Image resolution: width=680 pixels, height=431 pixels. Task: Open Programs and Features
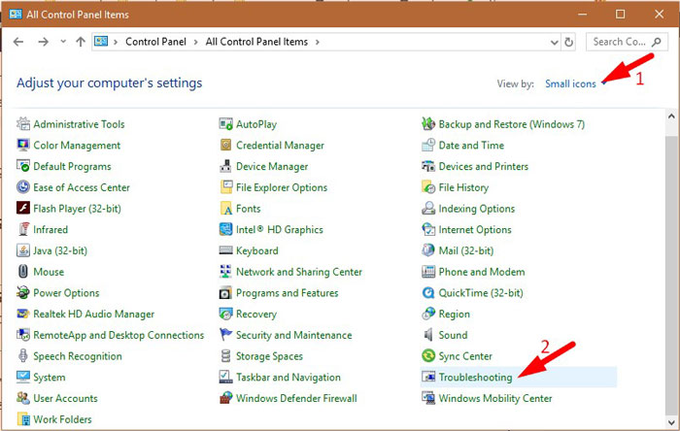pos(287,293)
